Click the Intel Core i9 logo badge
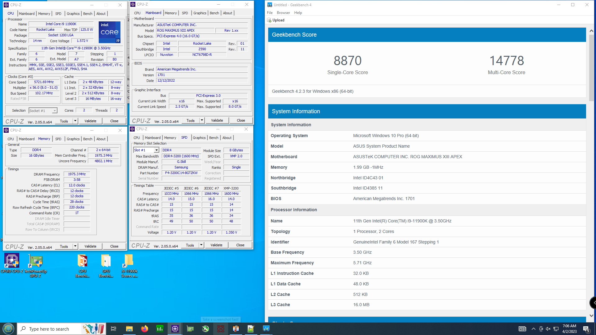The width and height of the screenshot is (596, 335). [110, 32]
